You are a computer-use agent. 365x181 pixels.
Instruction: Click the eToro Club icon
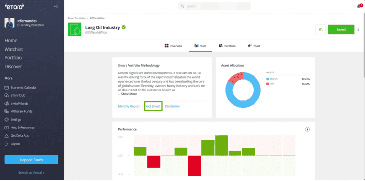pos(6,95)
